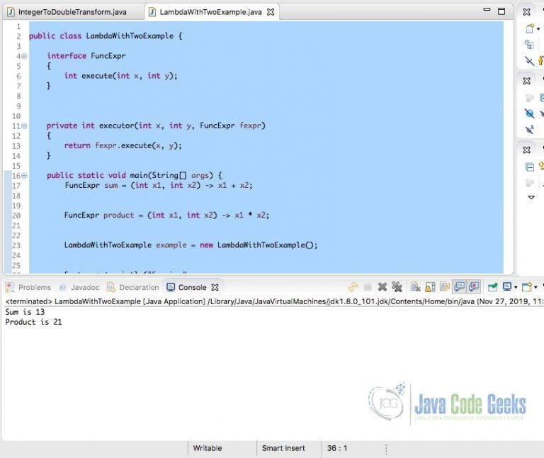This screenshot has height=458, width=544.
Task: Click the linked-chain icon in Console toolbar
Action: point(353,287)
